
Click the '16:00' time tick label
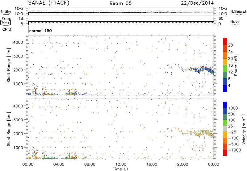(152, 165)
